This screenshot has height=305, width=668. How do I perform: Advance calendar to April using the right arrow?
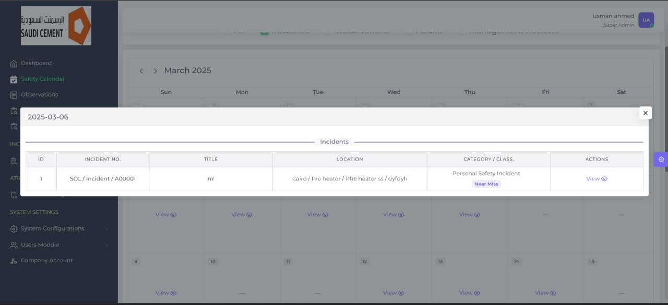tap(155, 70)
